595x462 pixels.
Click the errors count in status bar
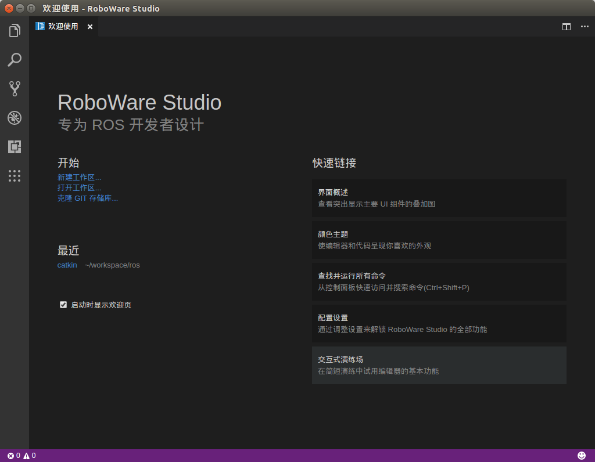click(x=14, y=456)
